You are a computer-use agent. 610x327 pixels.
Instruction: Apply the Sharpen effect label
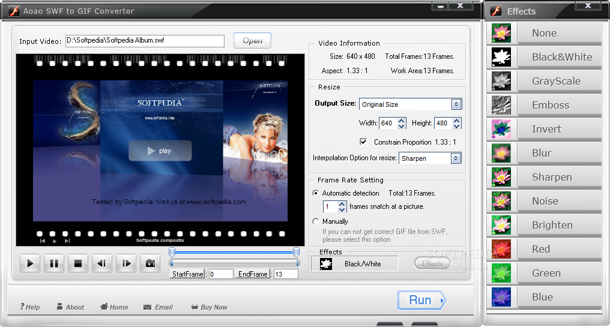[552, 178]
